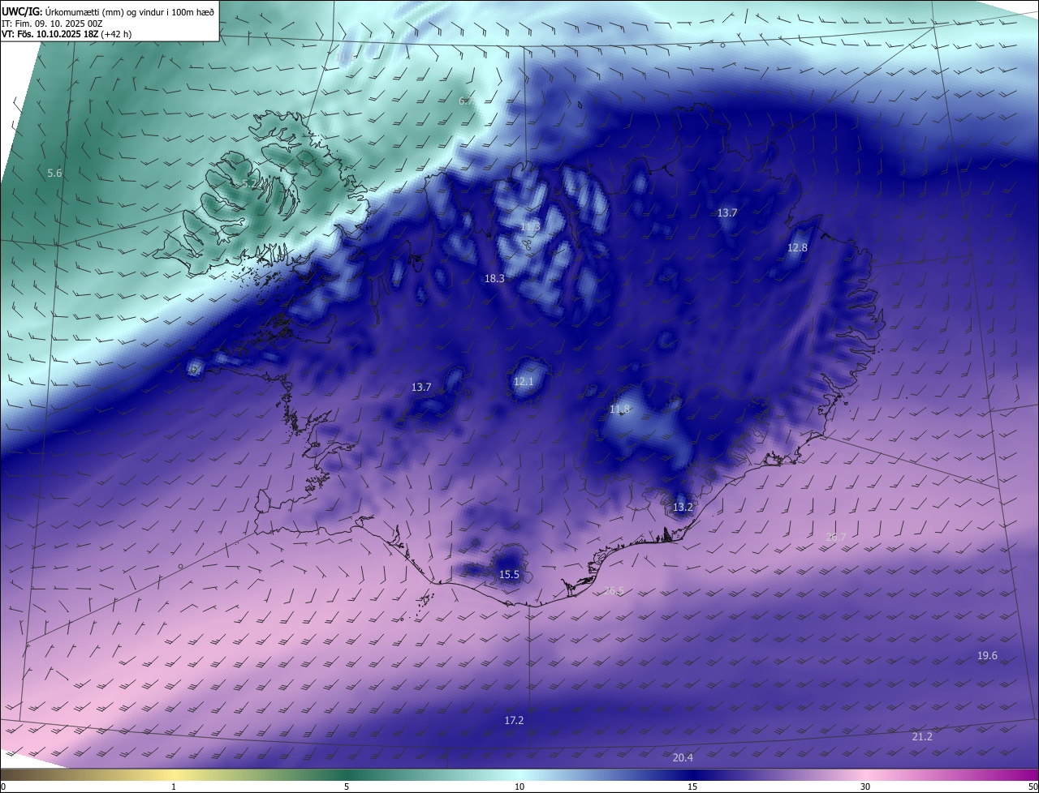Click the valid time line "VT: Fös. 10.10.2025 18Z (+42 h)"
This screenshot has width=1039, height=793.
pyautogui.click(x=67, y=34)
